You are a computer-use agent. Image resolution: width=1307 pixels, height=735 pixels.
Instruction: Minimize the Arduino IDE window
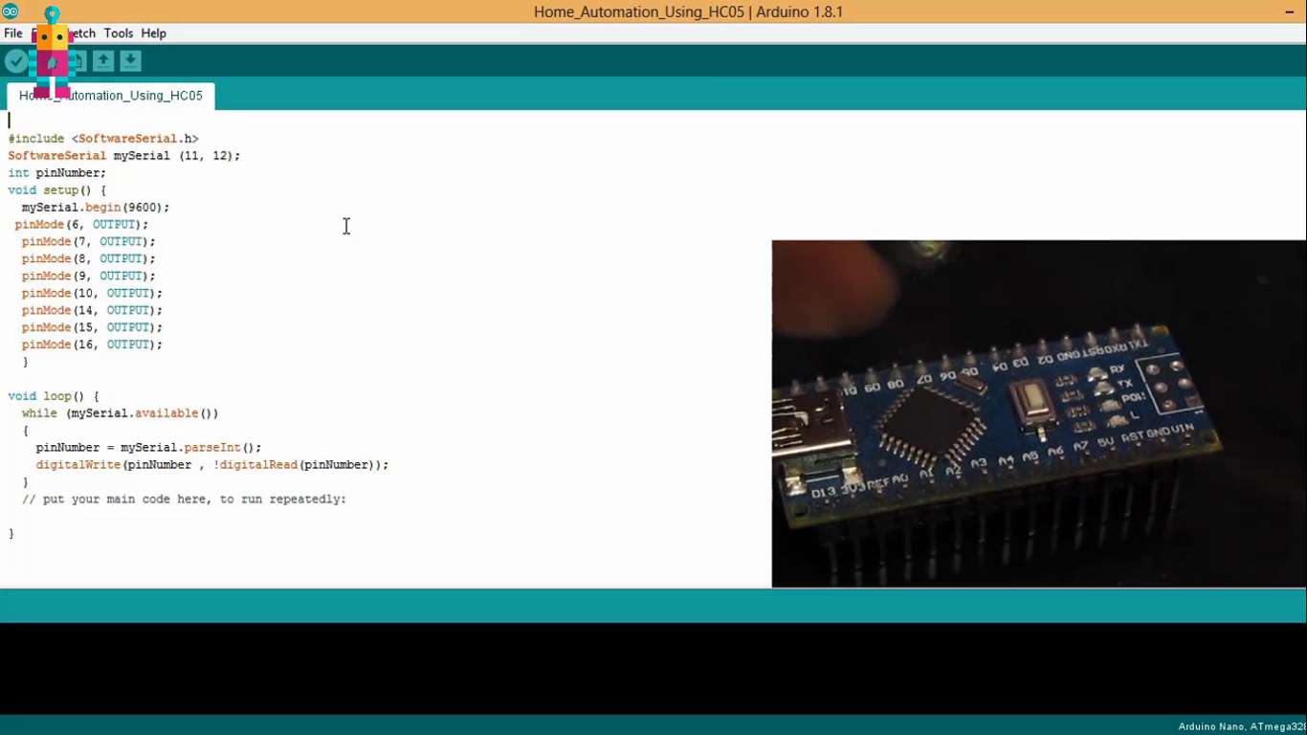point(1289,11)
